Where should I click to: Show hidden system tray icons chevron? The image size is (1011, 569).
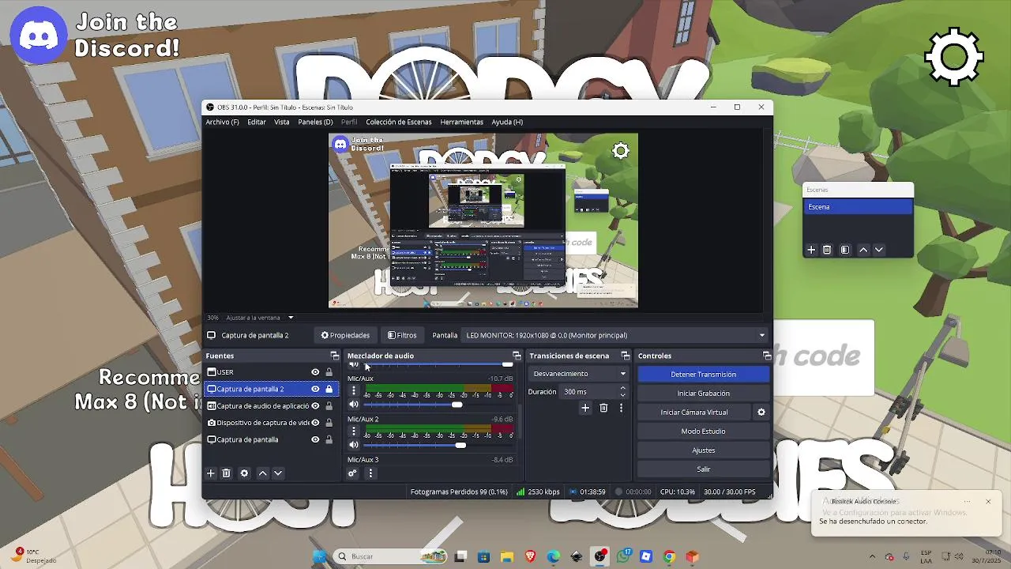[x=873, y=556]
